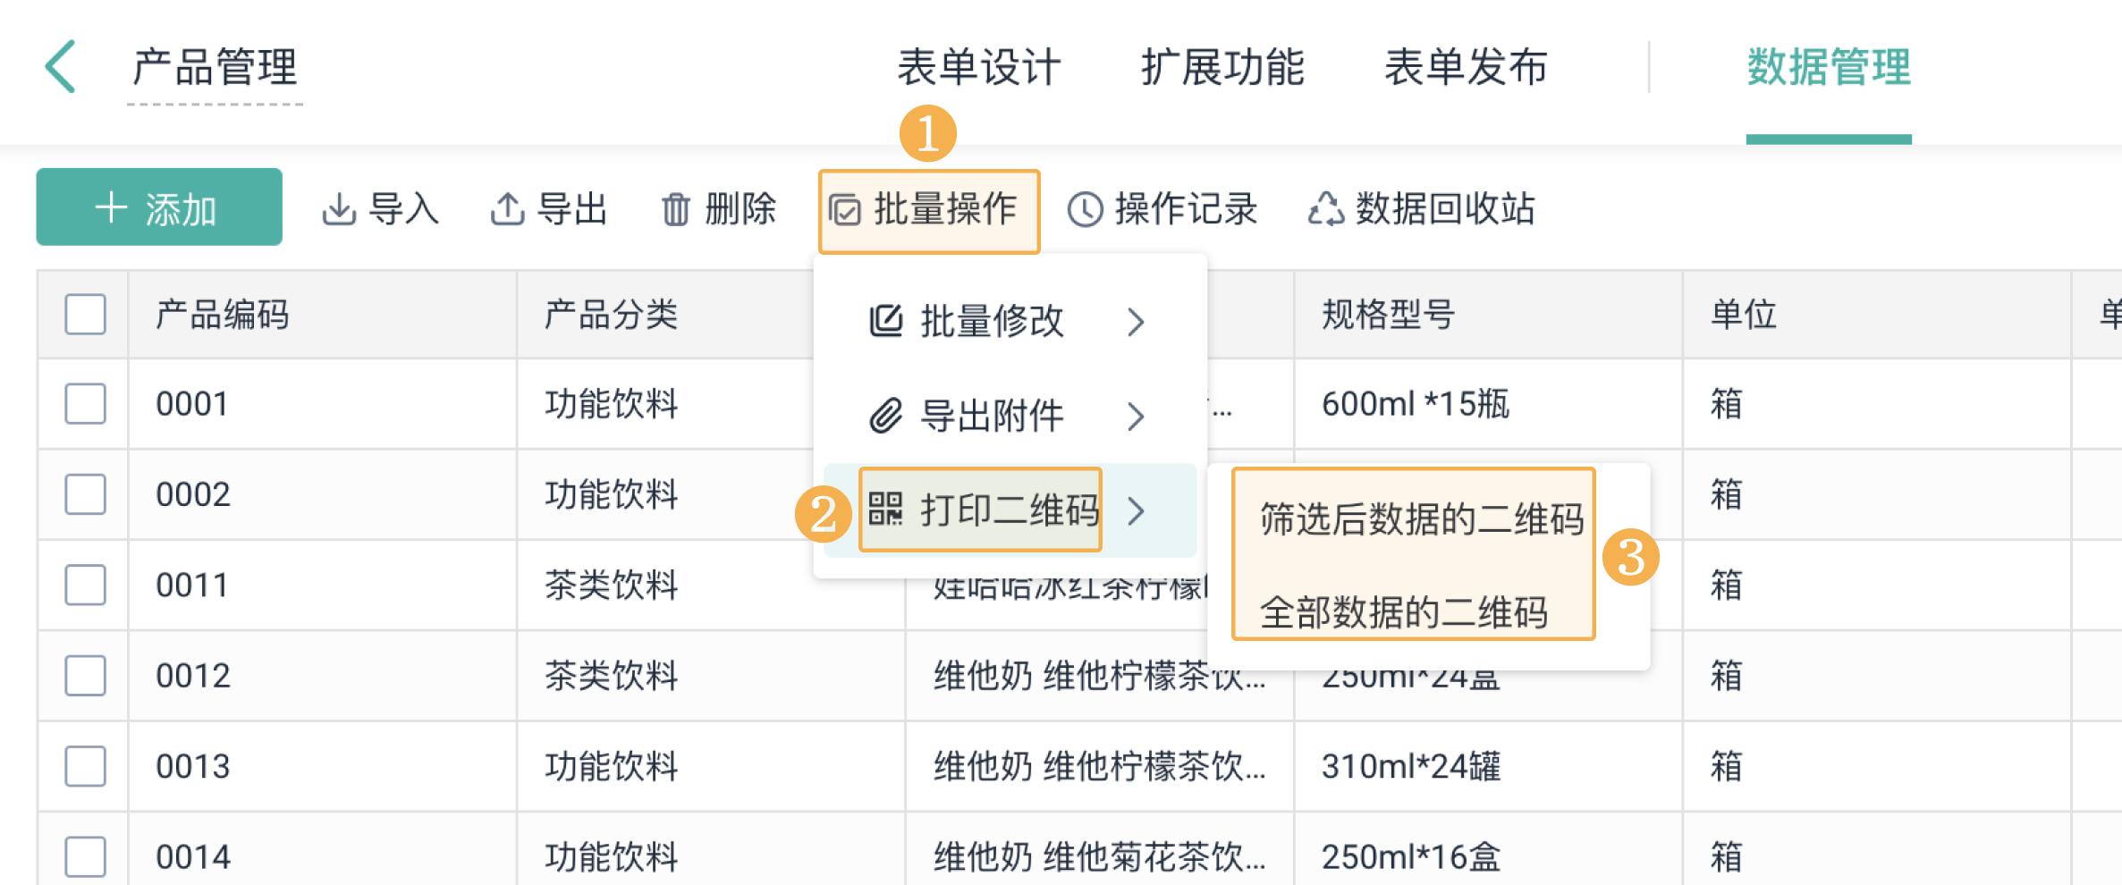Open the 数据回收站 recycle bin icon
The width and height of the screenshot is (2122, 885).
(1328, 209)
